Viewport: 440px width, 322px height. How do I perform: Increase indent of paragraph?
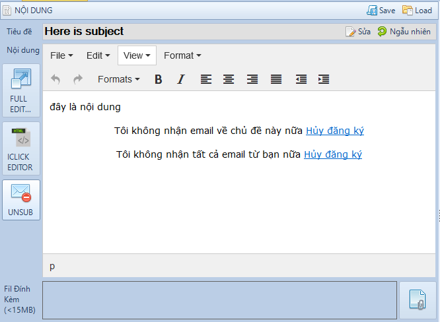coord(324,79)
